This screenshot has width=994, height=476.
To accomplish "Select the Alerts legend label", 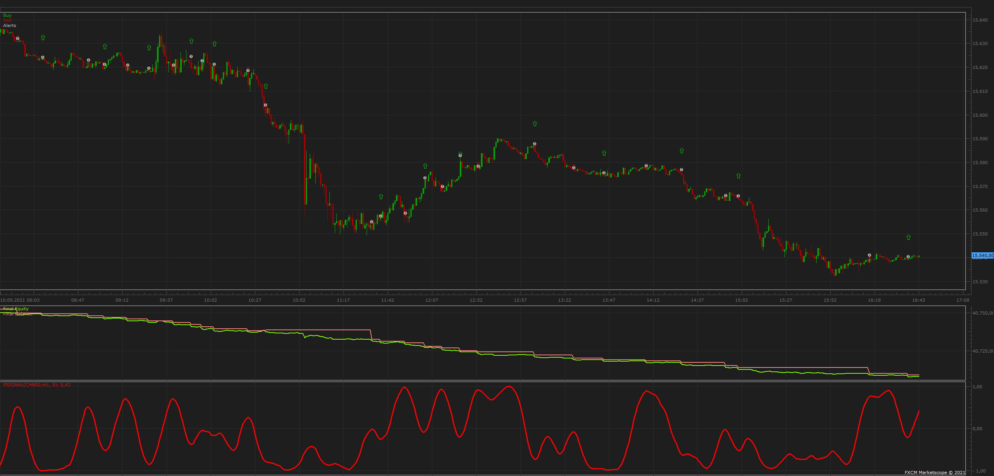I will [x=10, y=25].
